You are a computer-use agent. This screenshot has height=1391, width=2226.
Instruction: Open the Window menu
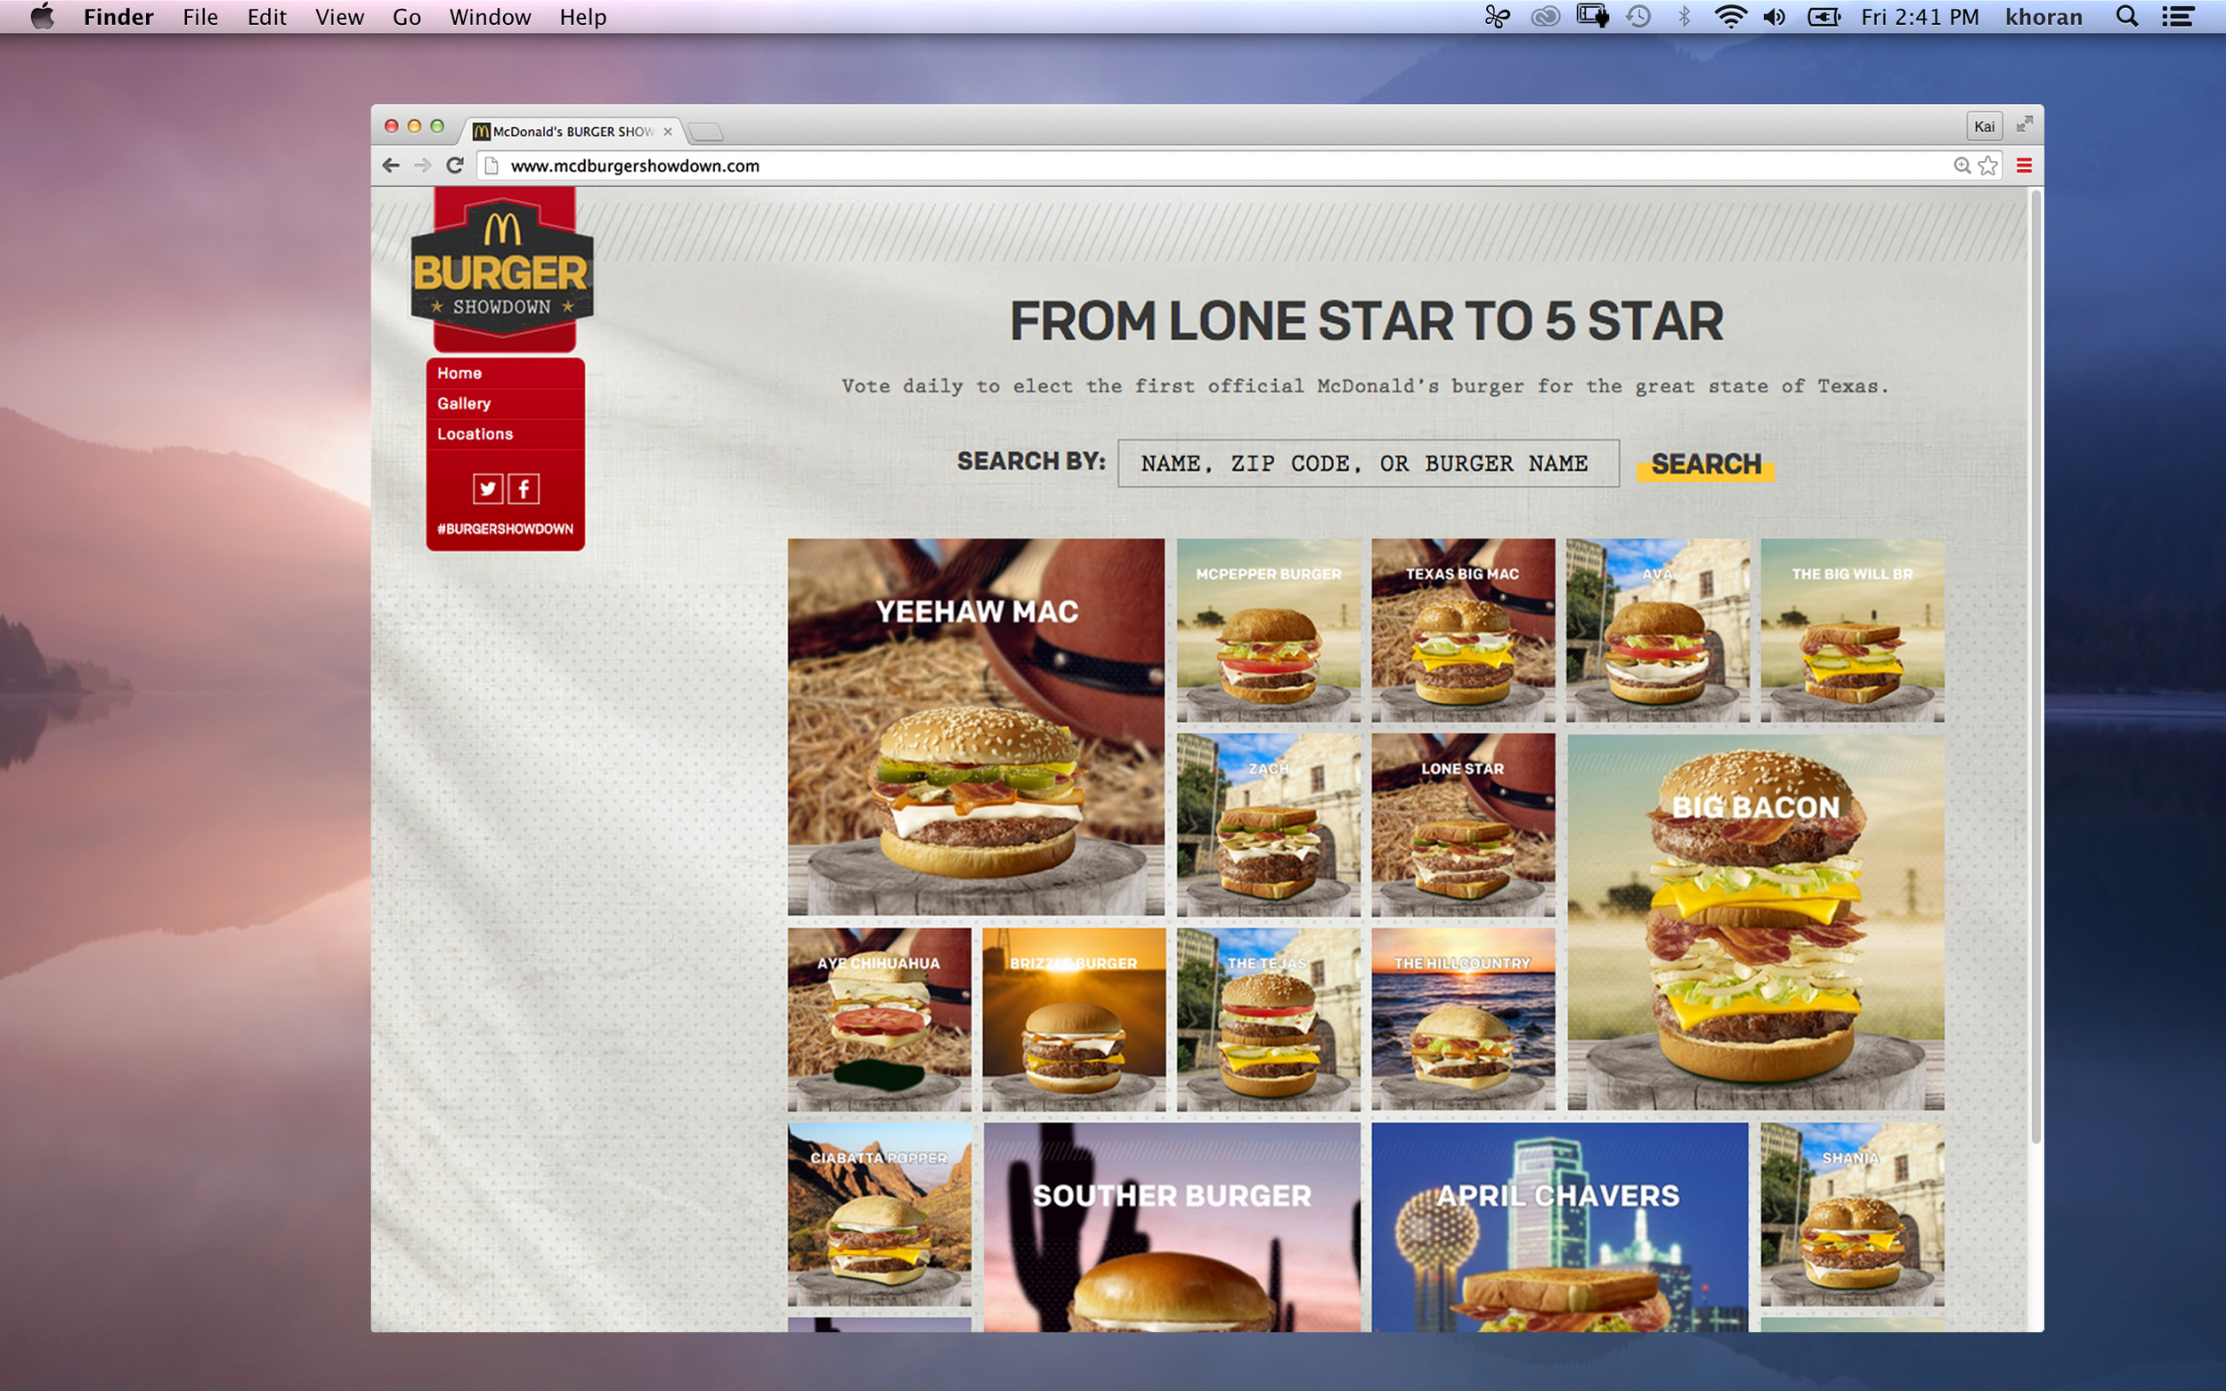490,17
